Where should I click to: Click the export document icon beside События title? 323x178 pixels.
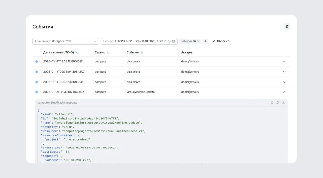point(287,26)
